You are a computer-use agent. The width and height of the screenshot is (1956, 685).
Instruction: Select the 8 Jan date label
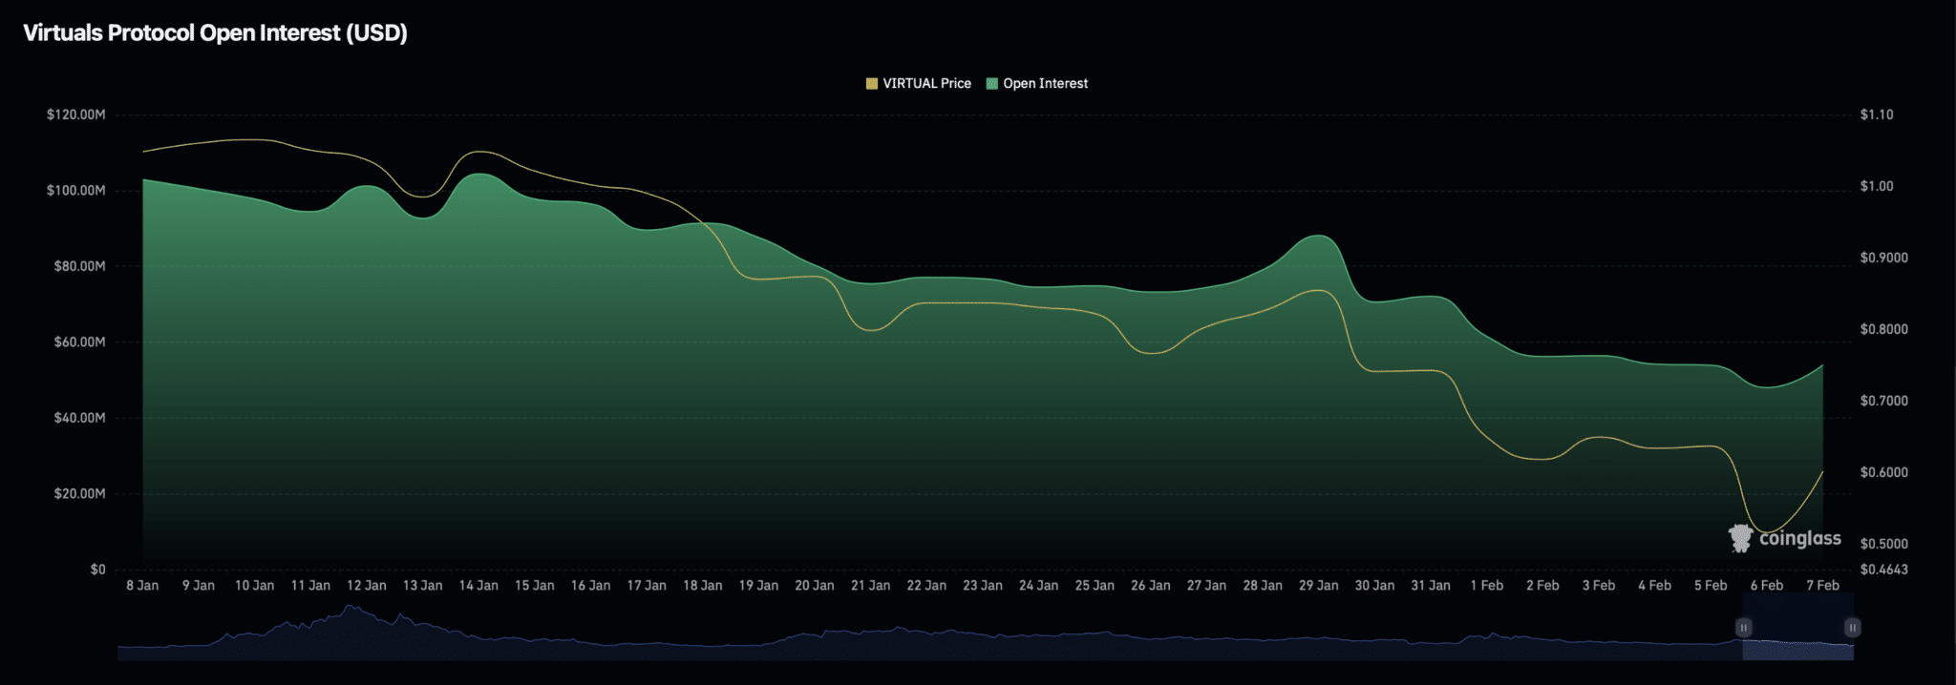coord(142,586)
